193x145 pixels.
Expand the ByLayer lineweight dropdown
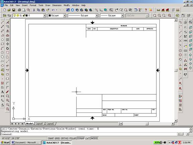coord(112,15)
